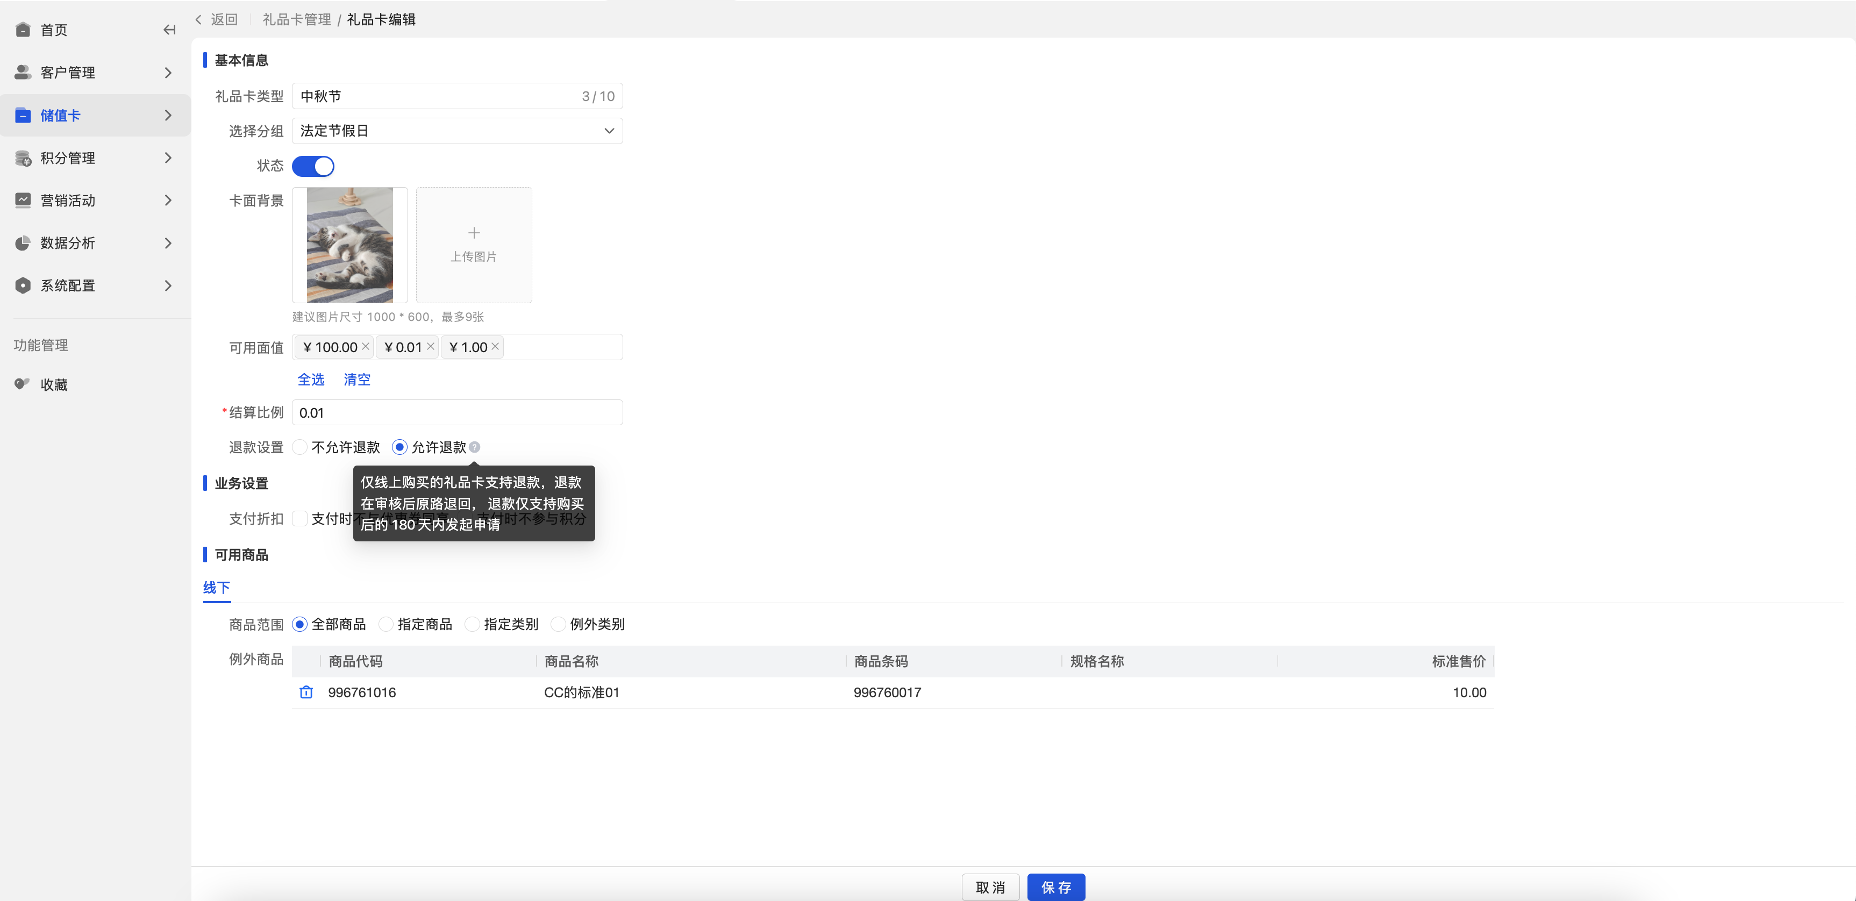Click the 取消 button

(x=991, y=888)
